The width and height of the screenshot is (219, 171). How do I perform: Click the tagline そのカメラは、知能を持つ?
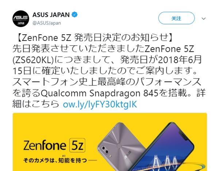click(x=55, y=160)
